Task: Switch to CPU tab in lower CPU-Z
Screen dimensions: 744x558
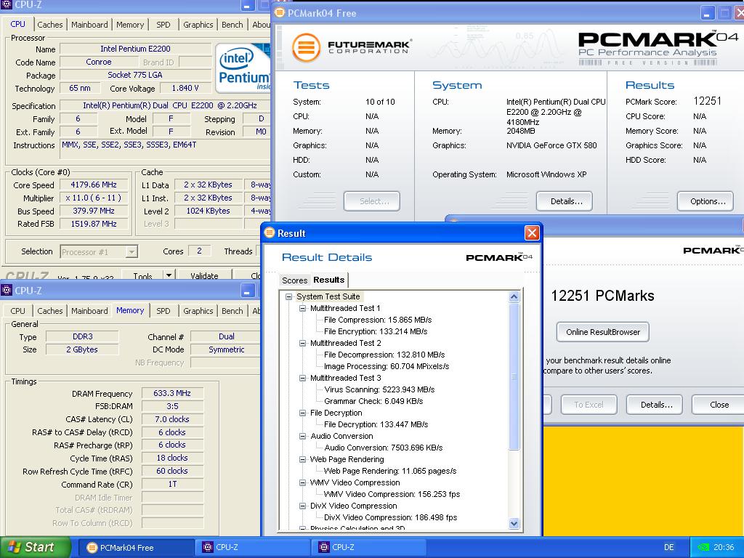Action: pos(17,311)
